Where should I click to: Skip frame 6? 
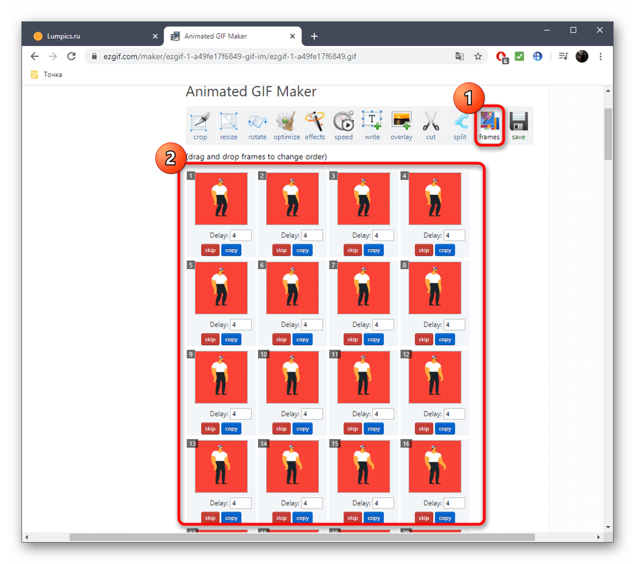click(281, 339)
